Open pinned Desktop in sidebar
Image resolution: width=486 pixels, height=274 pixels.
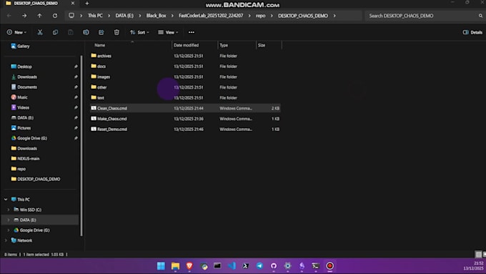click(x=21, y=67)
